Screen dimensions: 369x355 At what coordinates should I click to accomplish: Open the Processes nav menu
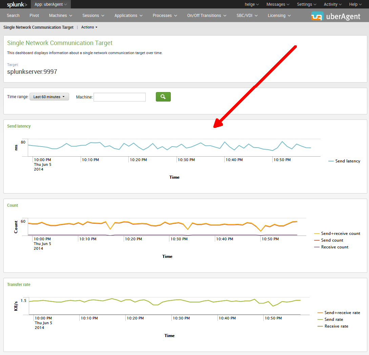coord(165,16)
